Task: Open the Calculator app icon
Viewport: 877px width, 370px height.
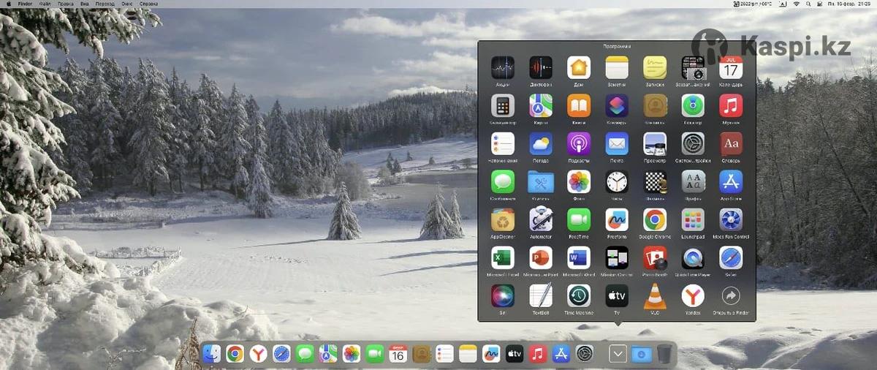Action: [x=503, y=106]
